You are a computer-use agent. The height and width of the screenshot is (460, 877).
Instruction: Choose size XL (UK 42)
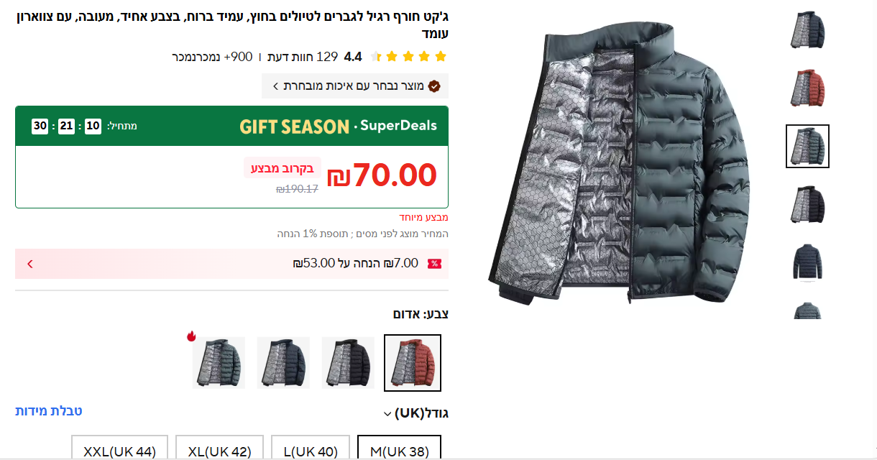coord(219,451)
